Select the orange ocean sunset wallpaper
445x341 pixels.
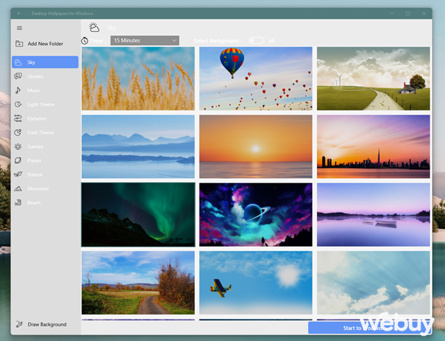pyautogui.click(x=256, y=147)
